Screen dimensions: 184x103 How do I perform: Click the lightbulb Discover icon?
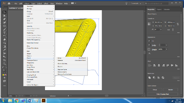point(126,3)
